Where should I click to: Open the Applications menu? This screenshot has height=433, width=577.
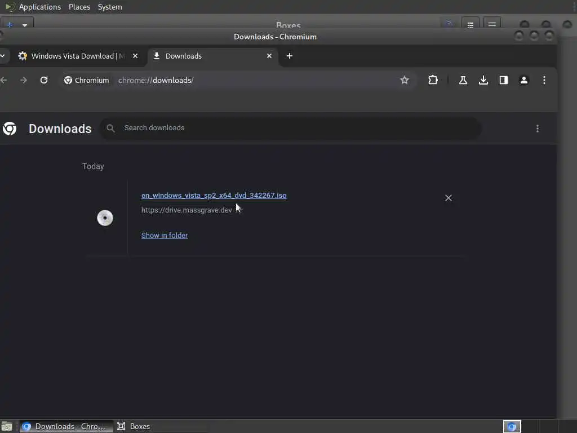(x=40, y=7)
